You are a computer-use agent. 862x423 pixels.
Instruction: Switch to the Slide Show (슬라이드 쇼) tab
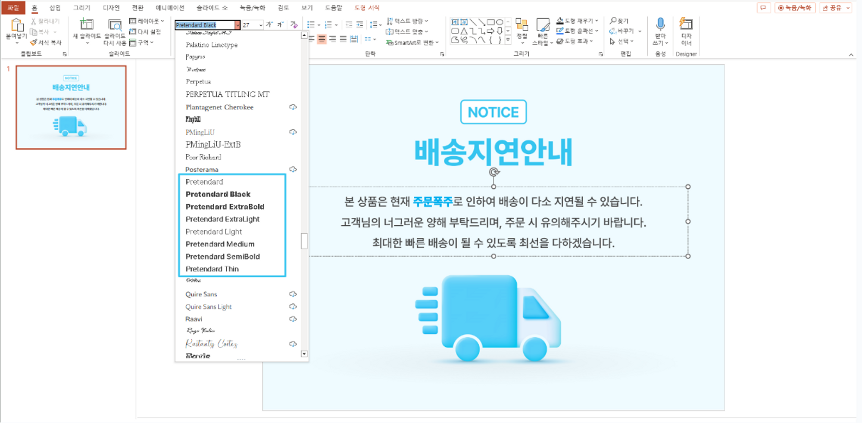click(x=212, y=8)
